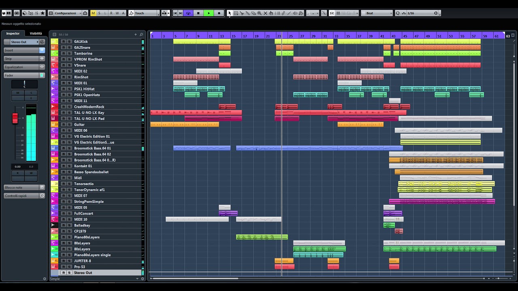Solo the JUPITER-8 track
518x291 pixels.
pyautogui.click(x=69, y=261)
